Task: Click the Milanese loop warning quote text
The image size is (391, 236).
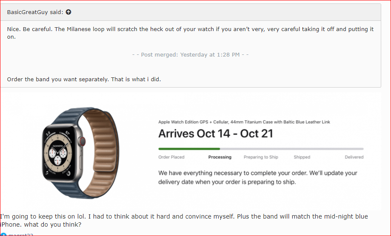Action: click(190, 33)
